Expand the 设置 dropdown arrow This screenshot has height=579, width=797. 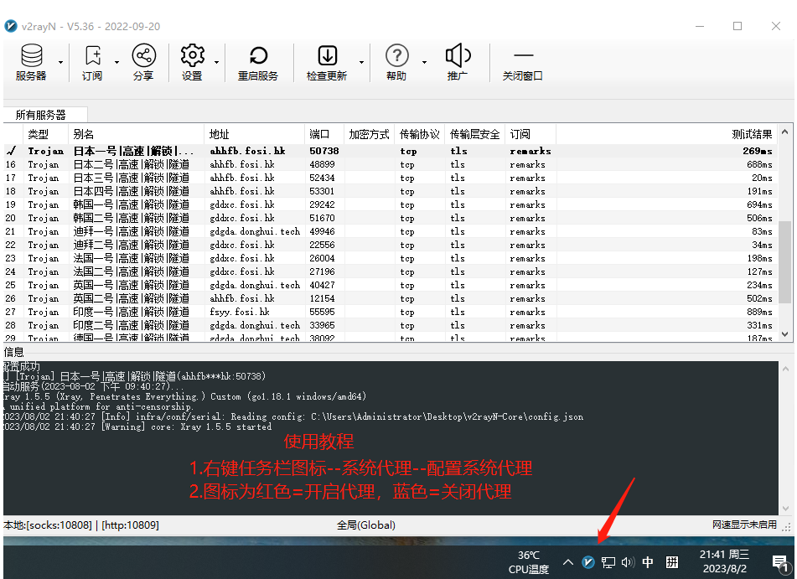(x=216, y=63)
